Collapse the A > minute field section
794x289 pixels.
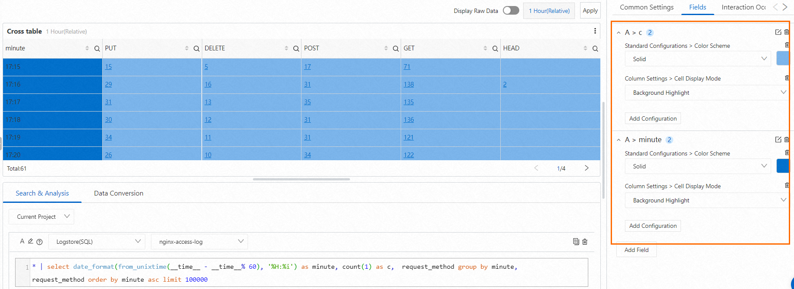coord(618,140)
